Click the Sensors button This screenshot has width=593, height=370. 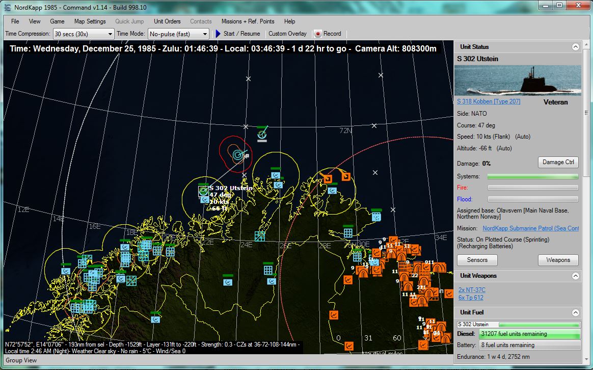(477, 260)
